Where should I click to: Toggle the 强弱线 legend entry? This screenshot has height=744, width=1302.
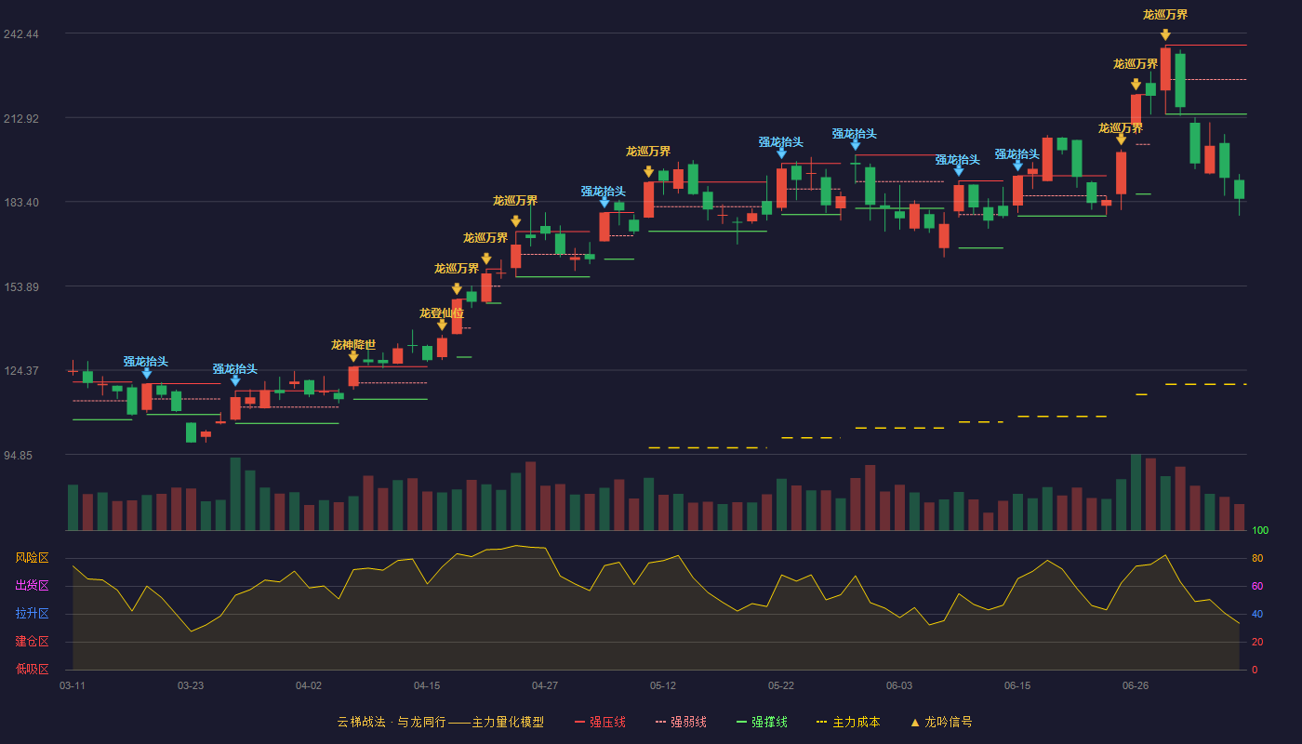681,722
